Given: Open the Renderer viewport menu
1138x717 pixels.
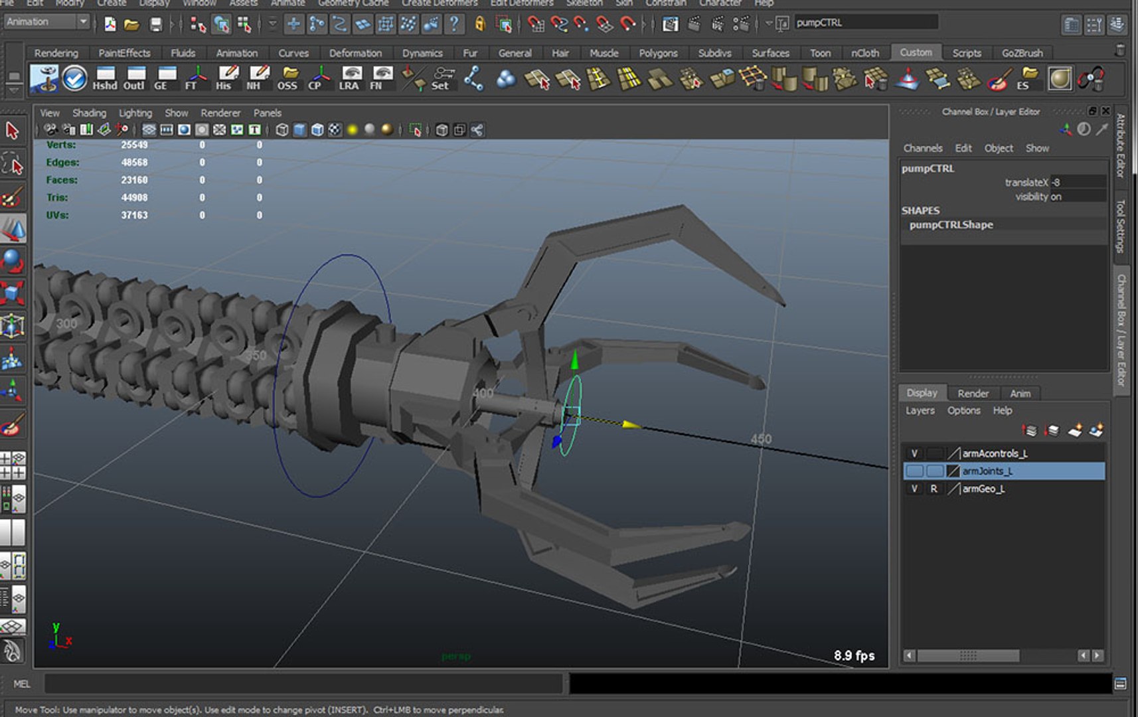Looking at the screenshot, I should [x=220, y=113].
